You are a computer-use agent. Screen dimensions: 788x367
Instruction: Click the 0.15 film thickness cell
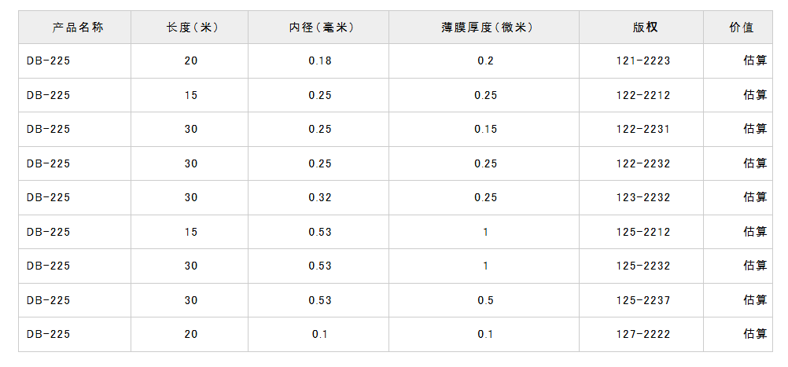[x=485, y=129]
